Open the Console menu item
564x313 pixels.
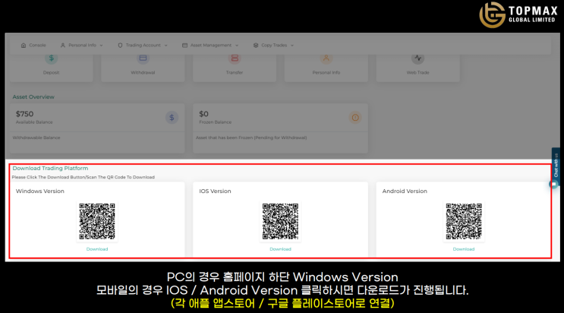(33, 46)
